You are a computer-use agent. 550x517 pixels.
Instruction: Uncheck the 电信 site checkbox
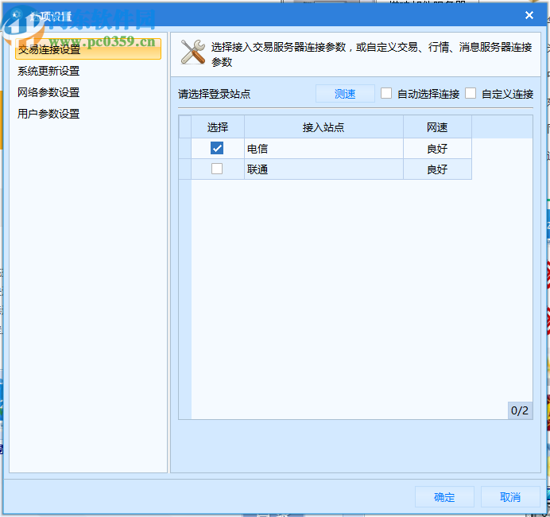pos(217,148)
